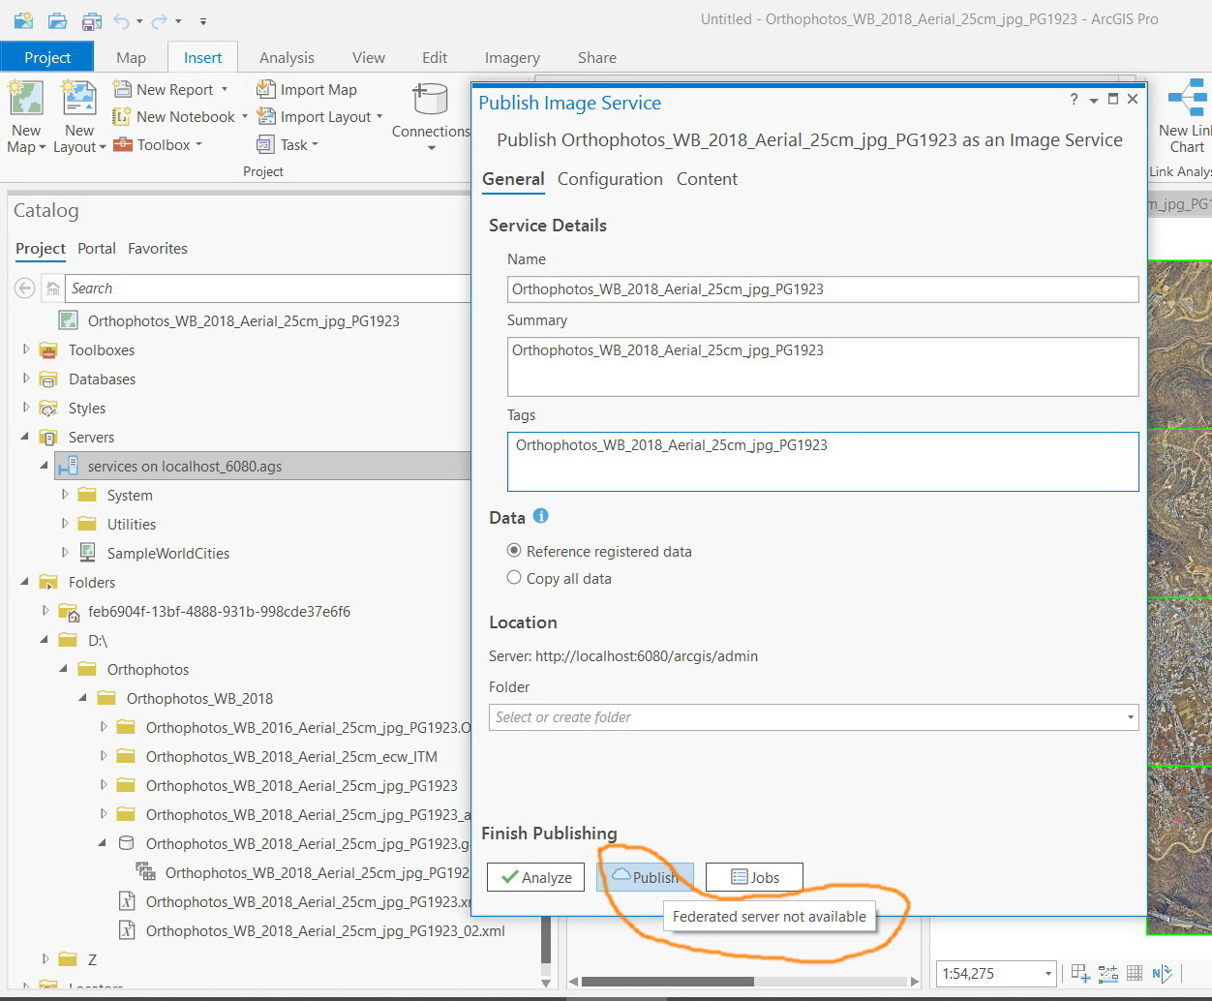Switch to the Edit ribbon tab
Viewport: 1212px width, 1001px height.
coord(435,57)
